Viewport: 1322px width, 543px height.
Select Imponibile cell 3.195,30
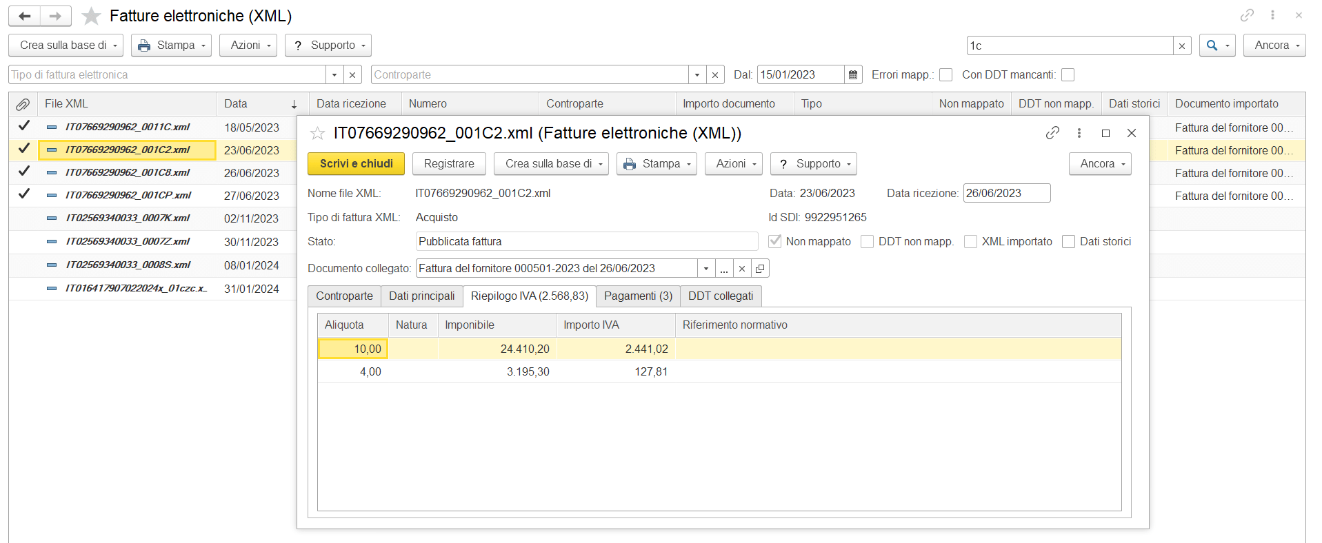497,372
